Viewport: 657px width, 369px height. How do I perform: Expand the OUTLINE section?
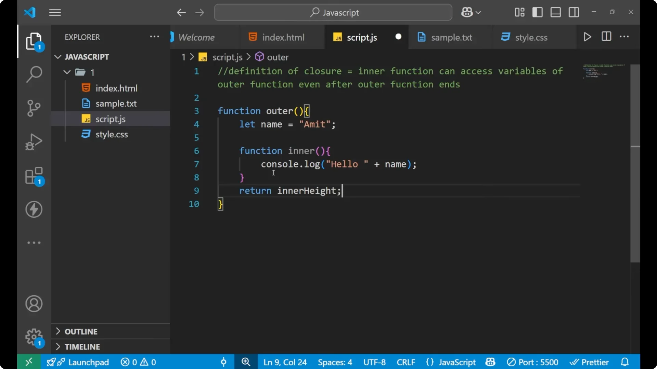point(81,331)
